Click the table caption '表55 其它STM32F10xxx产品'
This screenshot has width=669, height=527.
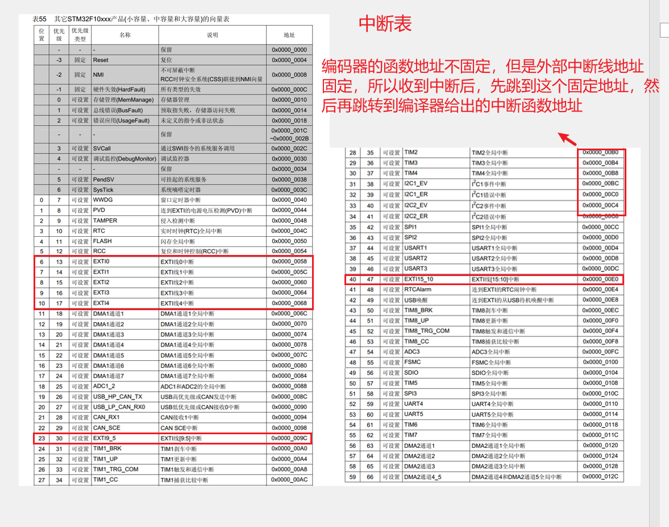[x=131, y=19]
